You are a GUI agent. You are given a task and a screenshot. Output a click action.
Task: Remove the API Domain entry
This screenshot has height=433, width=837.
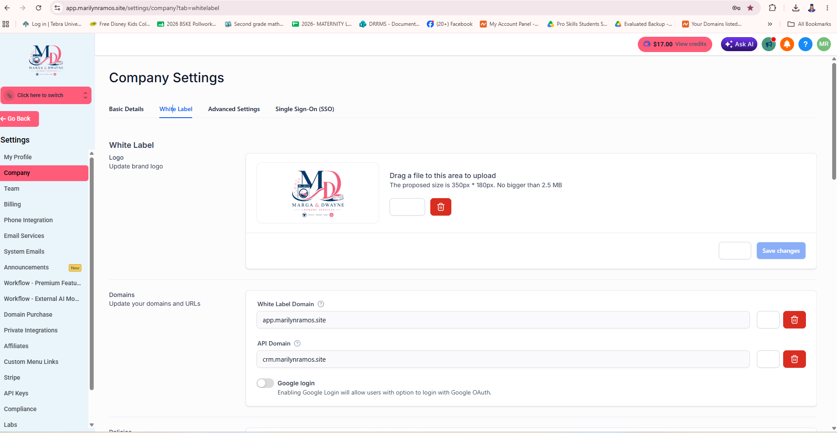pos(794,359)
